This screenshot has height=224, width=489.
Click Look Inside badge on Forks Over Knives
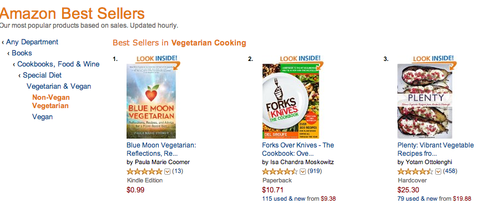[x=293, y=58]
